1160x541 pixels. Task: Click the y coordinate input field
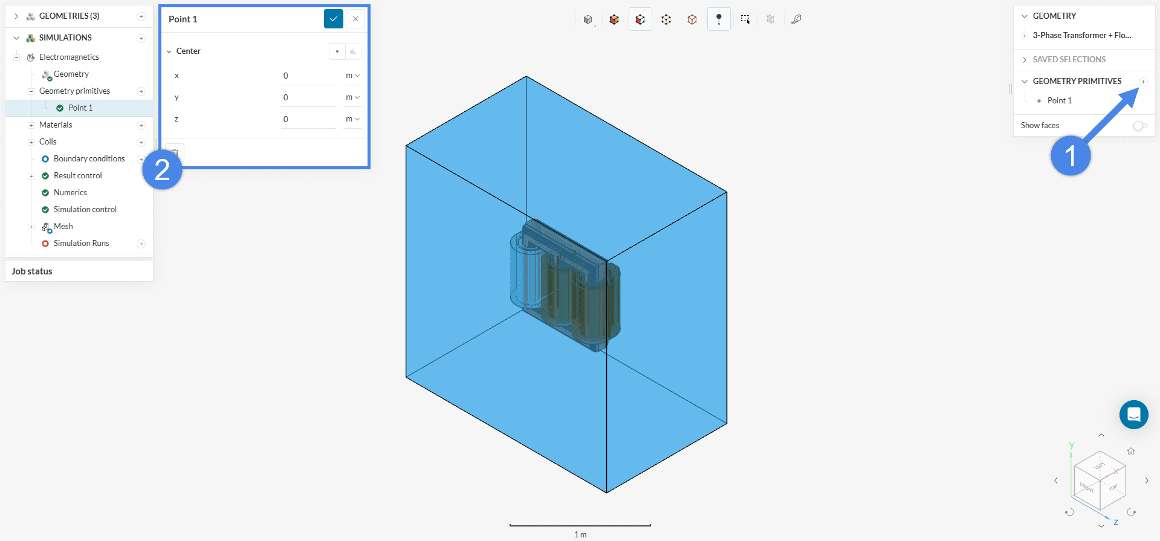[x=308, y=97]
